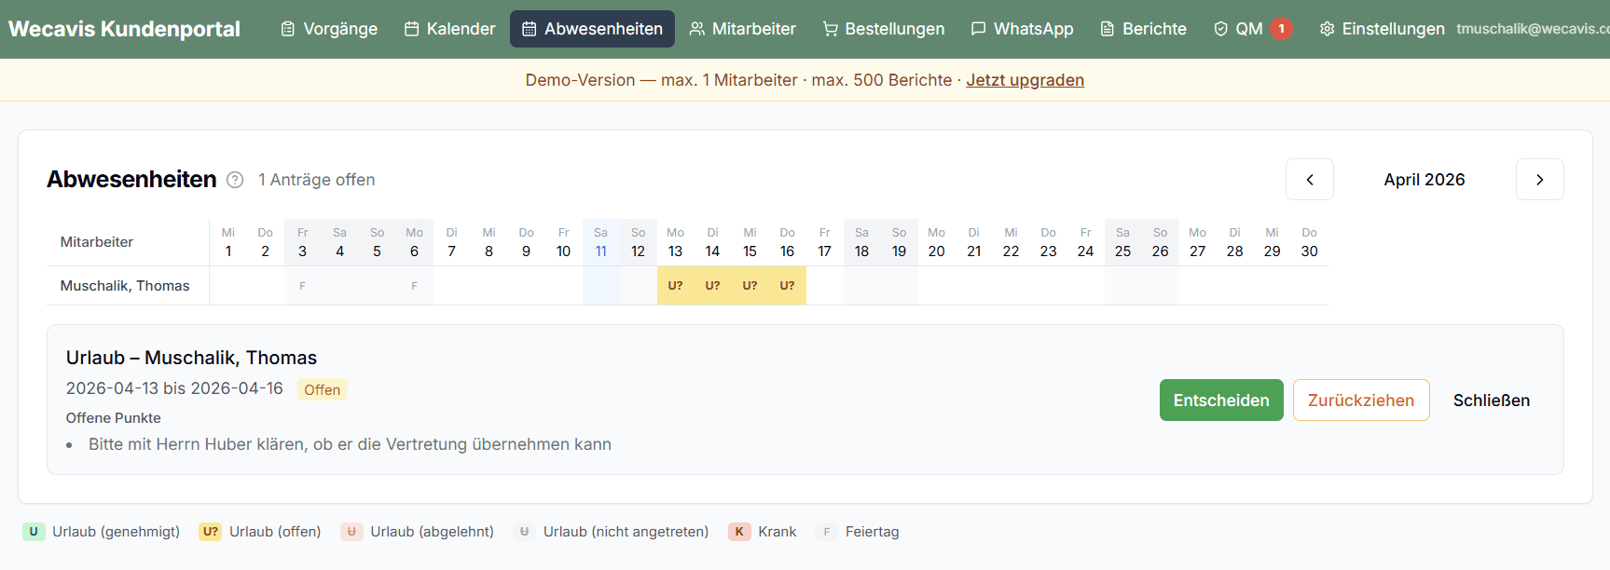Click the Offen status badge
Viewport: 1610px width, 570px height.
coord(323,389)
